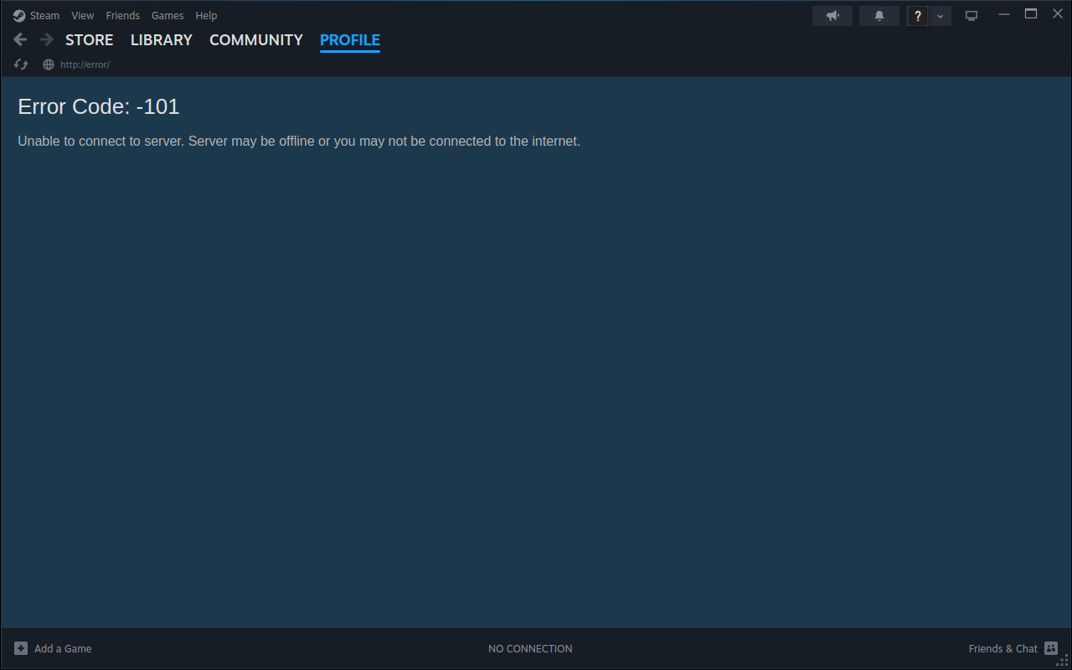Open announcements with the megaphone icon

click(832, 16)
